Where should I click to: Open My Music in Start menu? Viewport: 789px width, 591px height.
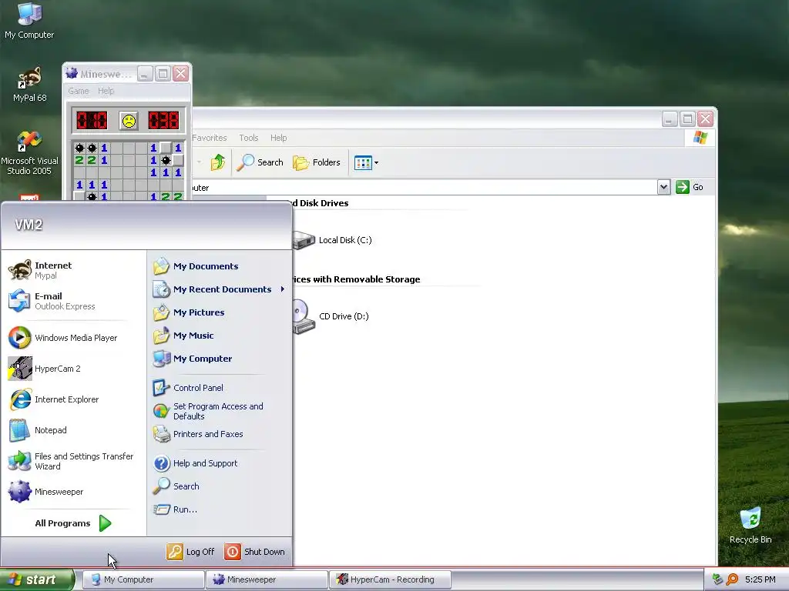(220, 336)
